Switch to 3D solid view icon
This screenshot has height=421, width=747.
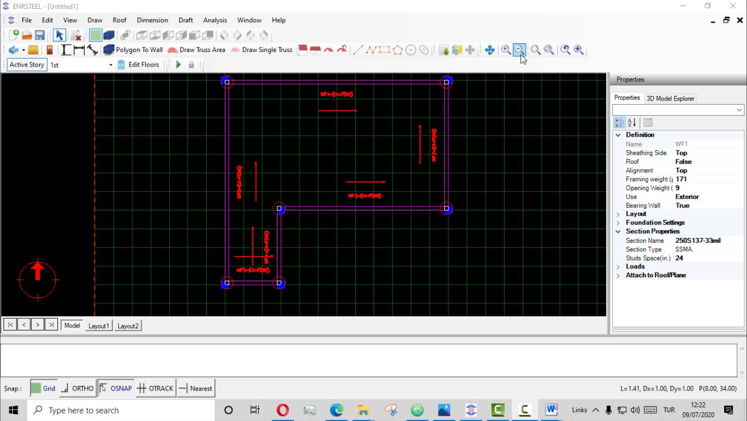(x=109, y=36)
